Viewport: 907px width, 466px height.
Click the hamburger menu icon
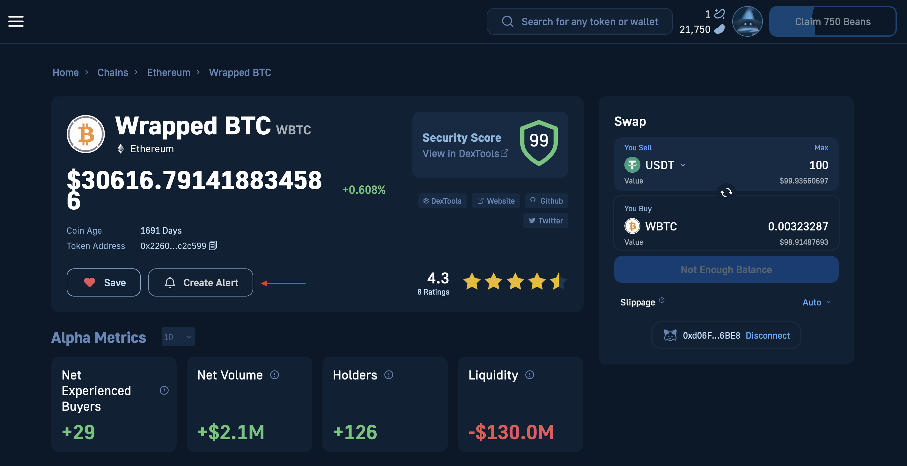[x=16, y=21]
